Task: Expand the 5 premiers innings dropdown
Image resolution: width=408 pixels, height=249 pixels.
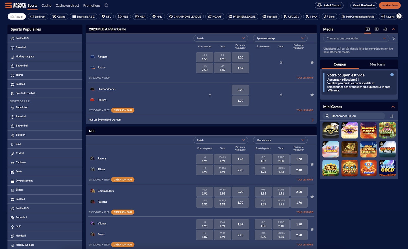Action: (280, 38)
